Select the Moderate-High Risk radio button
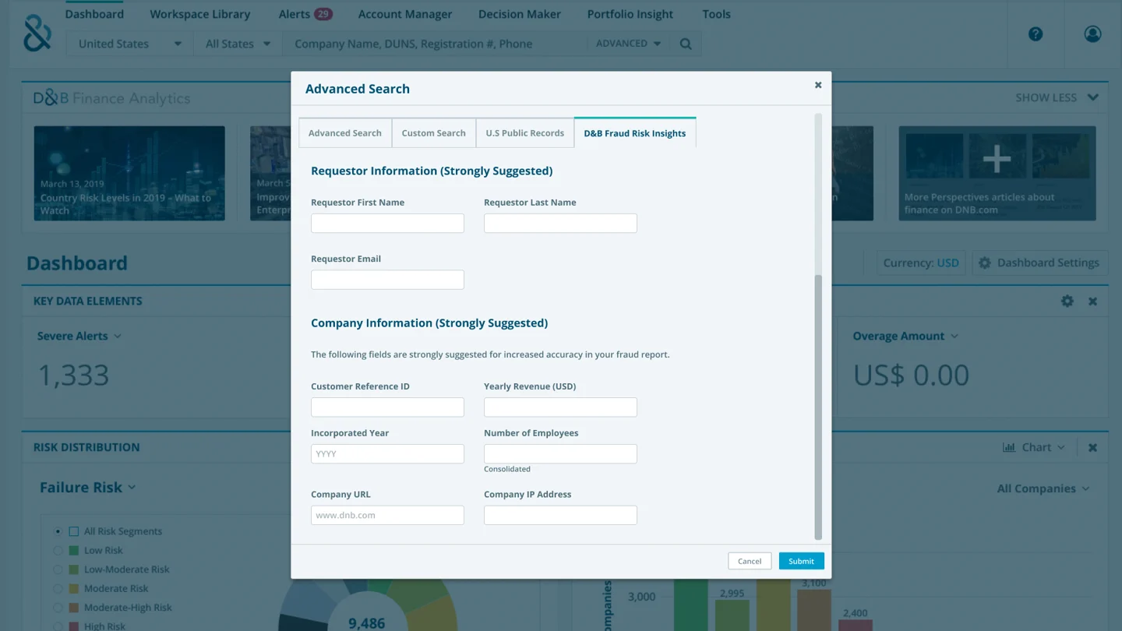 click(x=58, y=608)
